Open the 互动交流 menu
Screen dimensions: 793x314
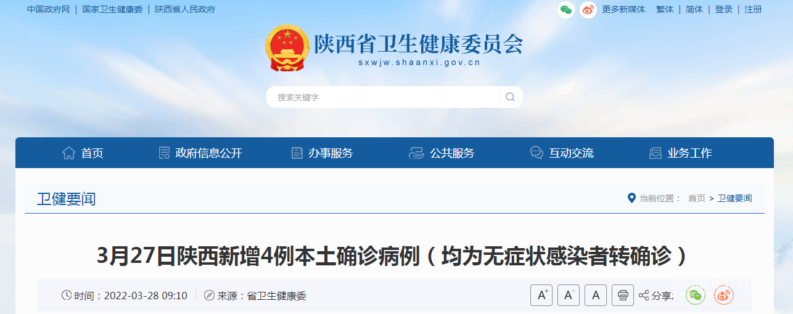click(x=562, y=153)
